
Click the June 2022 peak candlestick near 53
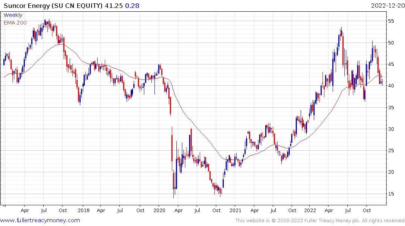[x=341, y=32]
